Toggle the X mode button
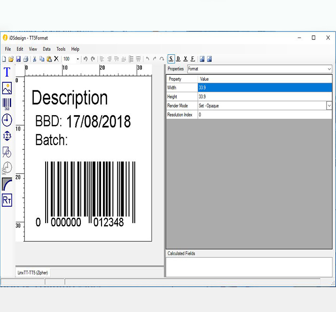 click(x=186, y=59)
